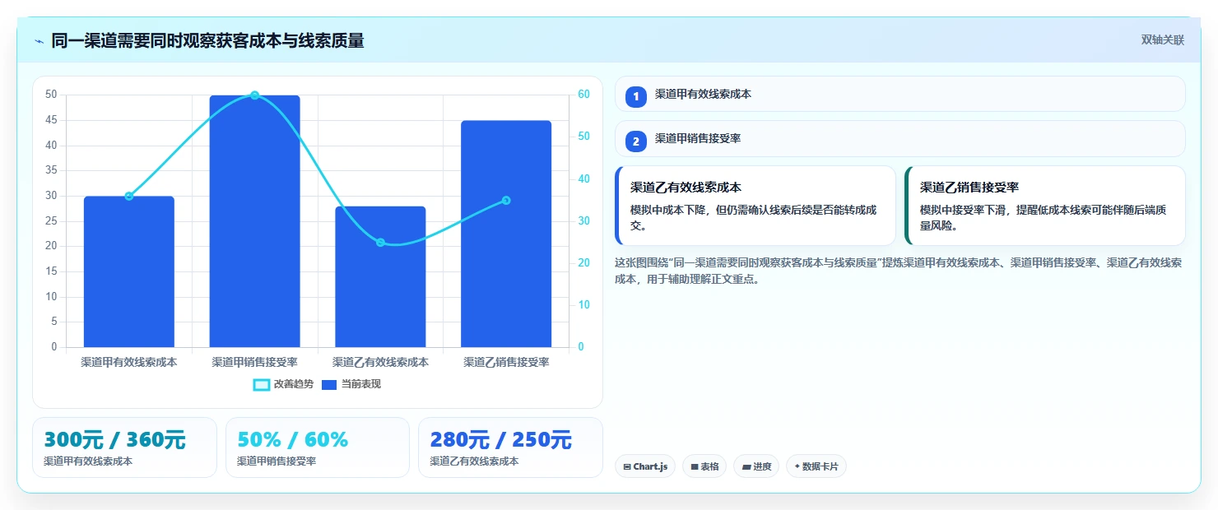Click the chart title 同一渠道需要同时观察获客成本与线索质量
Screen dimensions: 1218x510
207,41
